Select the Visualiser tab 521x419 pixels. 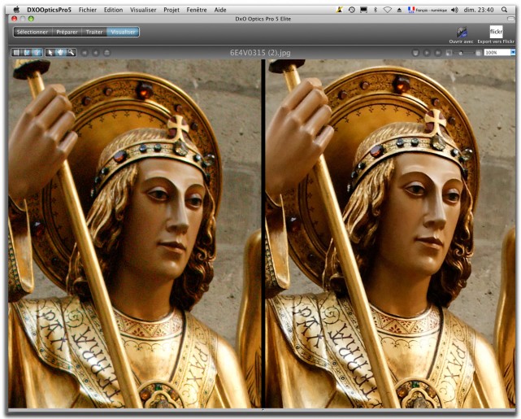[123, 32]
